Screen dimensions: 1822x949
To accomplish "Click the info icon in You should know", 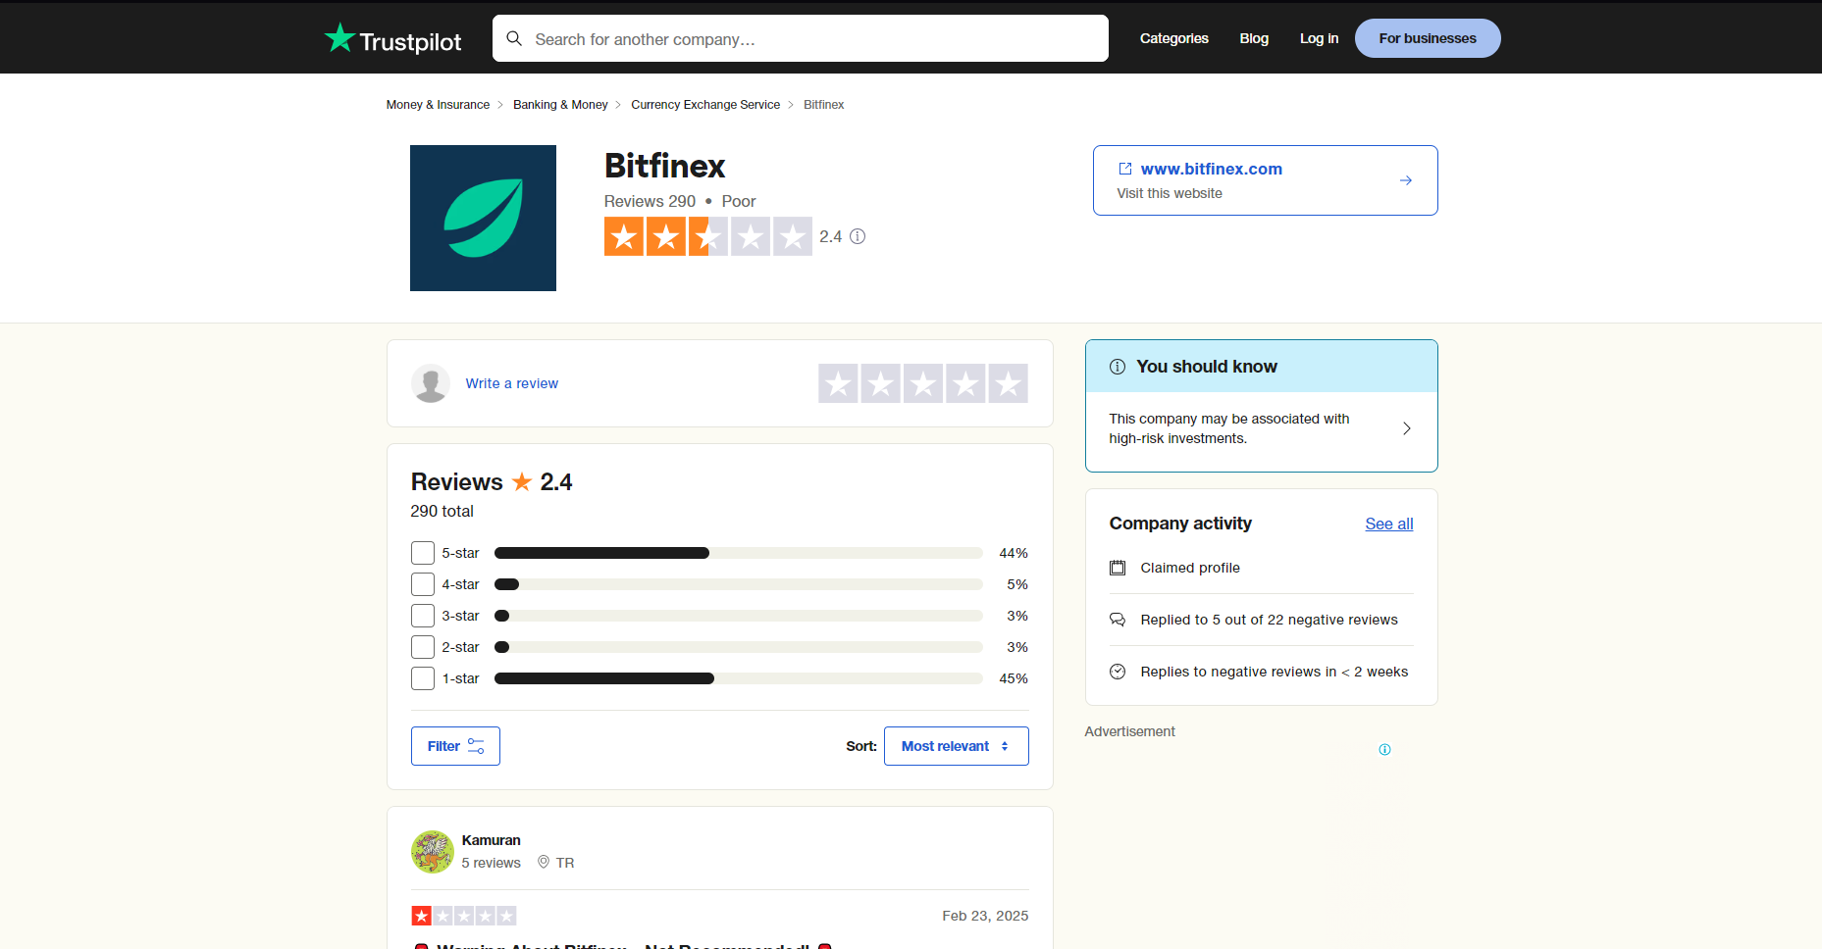I will click(x=1118, y=367).
